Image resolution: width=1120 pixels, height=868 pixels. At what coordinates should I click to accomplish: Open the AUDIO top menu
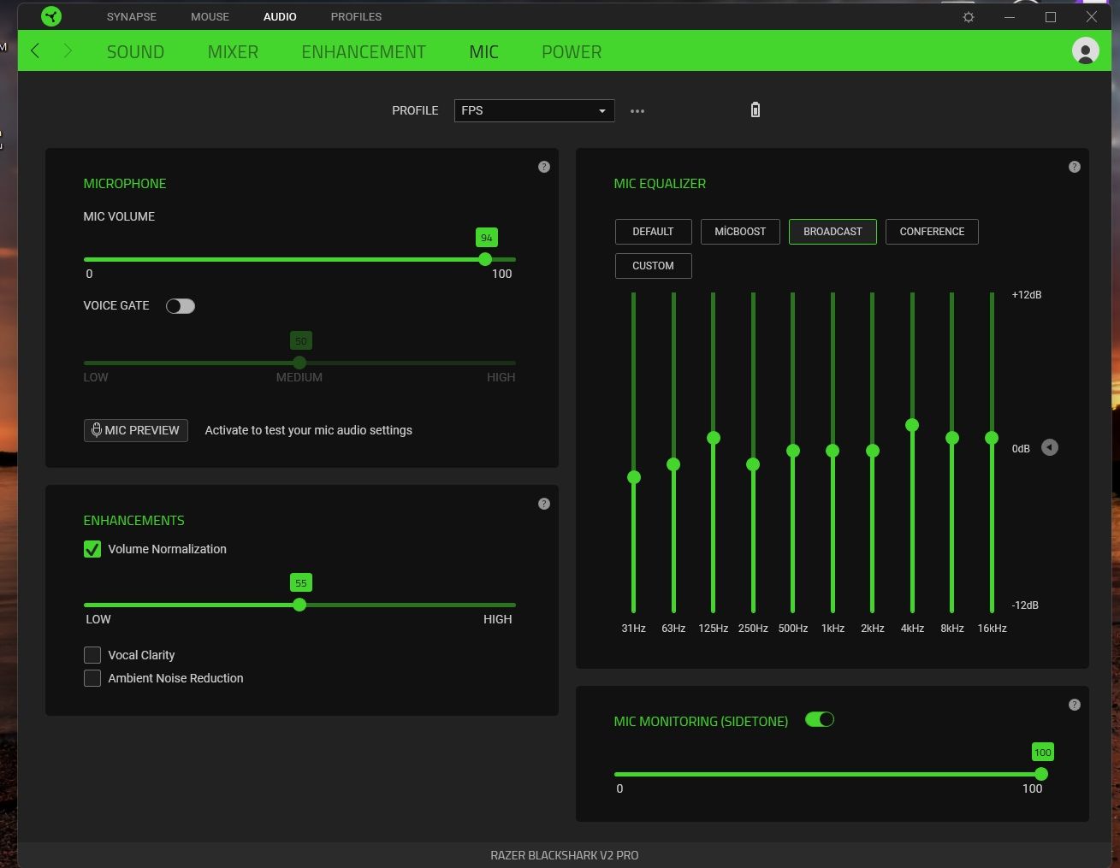(x=280, y=16)
